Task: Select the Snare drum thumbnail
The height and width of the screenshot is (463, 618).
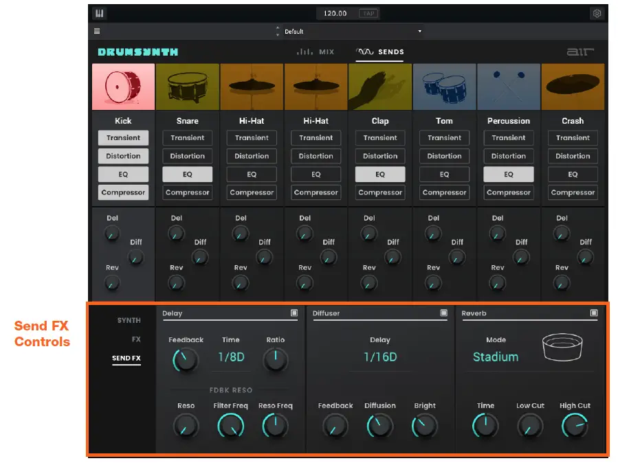Action: click(187, 86)
